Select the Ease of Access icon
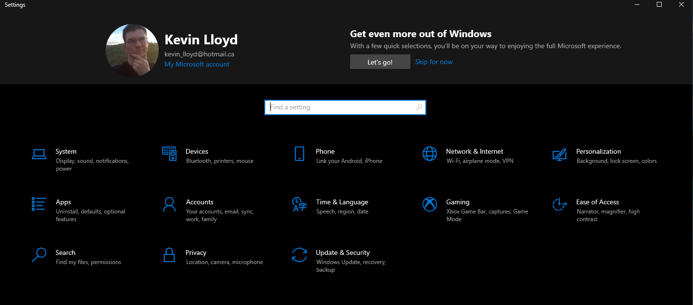Screen dimensions: 693x305 pyautogui.click(x=559, y=204)
